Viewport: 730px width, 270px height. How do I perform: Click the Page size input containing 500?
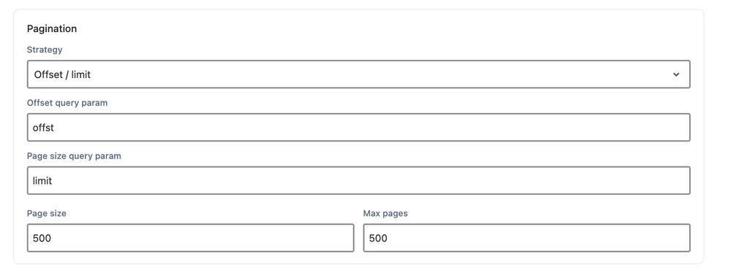(x=190, y=238)
